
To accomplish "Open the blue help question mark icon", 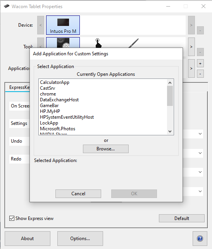I will 200,239.
